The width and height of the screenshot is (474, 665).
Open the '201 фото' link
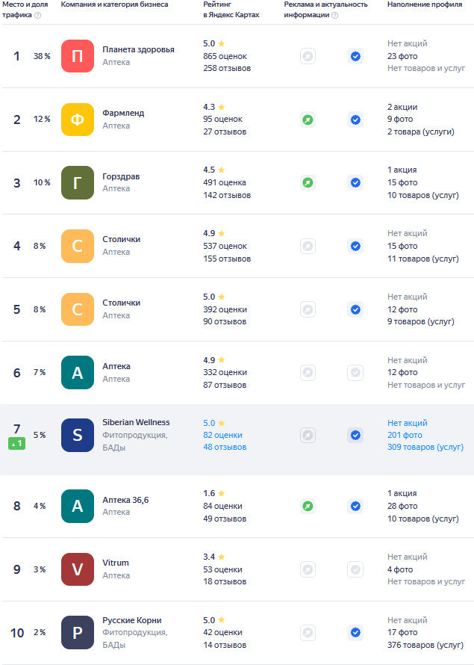click(x=405, y=435)
